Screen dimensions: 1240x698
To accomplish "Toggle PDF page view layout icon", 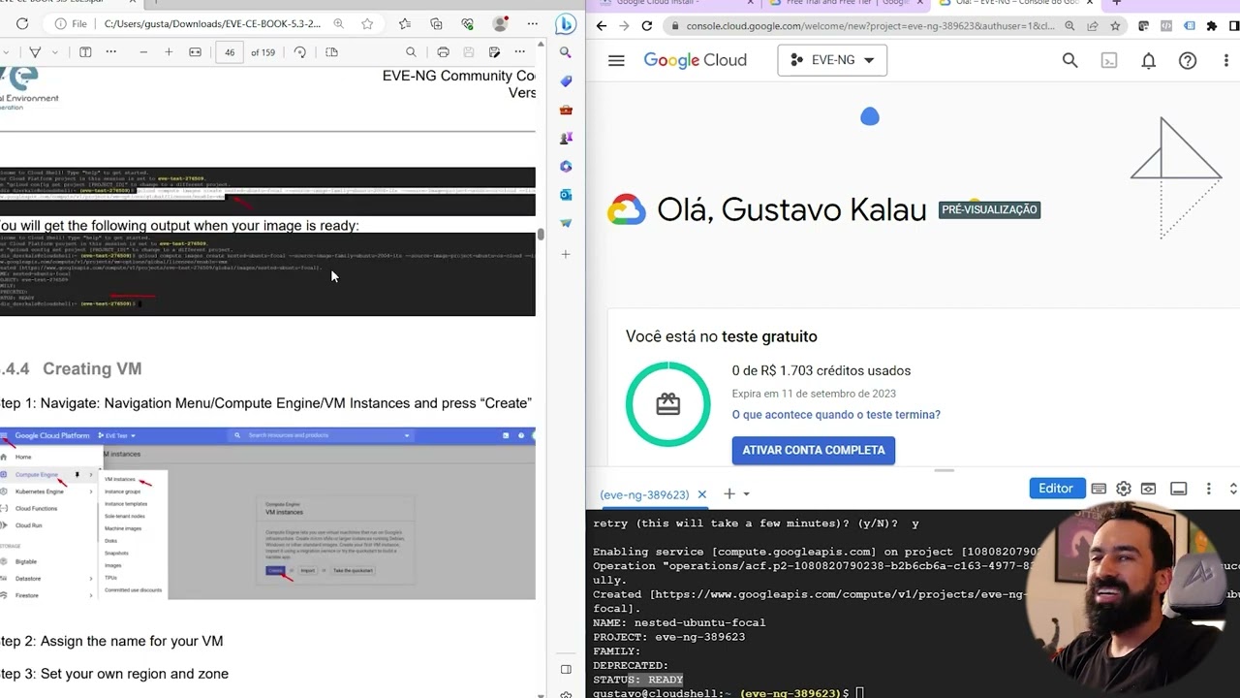I will click(x=331, y=52).
